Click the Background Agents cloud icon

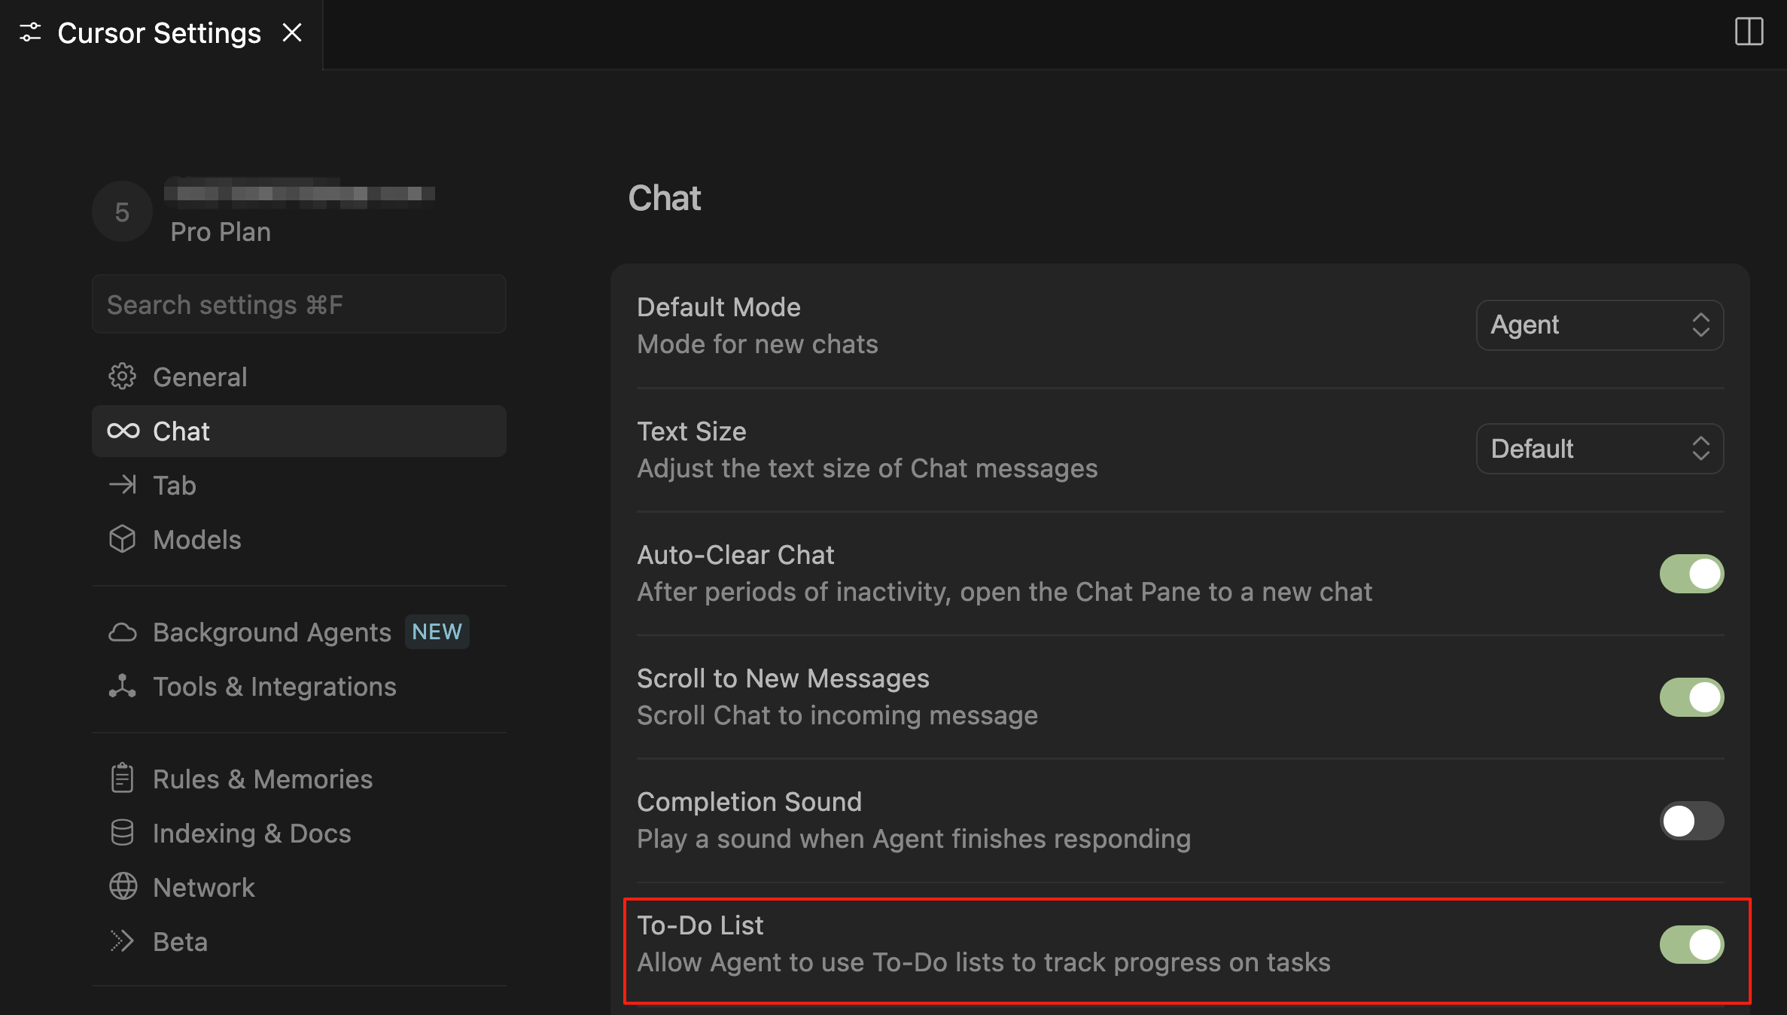[x=122, y=632]
